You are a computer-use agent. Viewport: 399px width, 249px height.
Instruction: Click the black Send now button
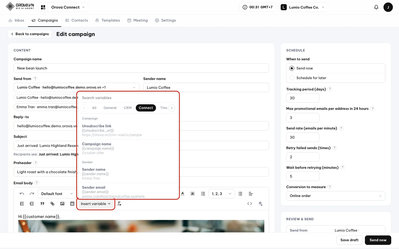378,240
